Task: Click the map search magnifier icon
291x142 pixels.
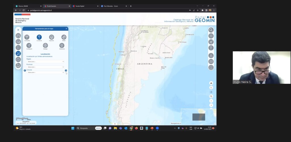Action: coord(211,30)
